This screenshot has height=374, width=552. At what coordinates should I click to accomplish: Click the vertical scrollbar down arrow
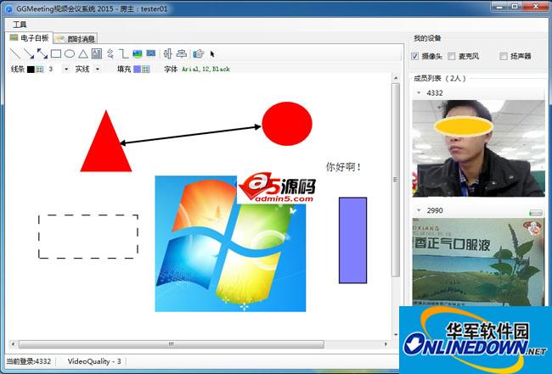coord(396,334)
